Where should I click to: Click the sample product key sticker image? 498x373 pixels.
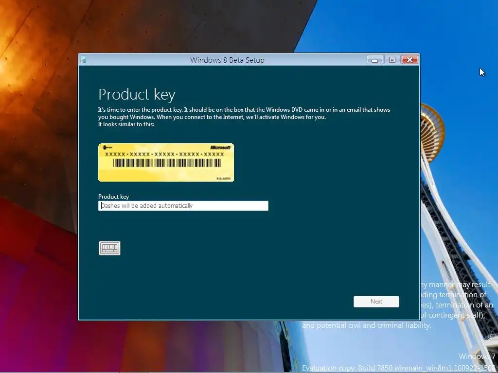pos(166,162)
